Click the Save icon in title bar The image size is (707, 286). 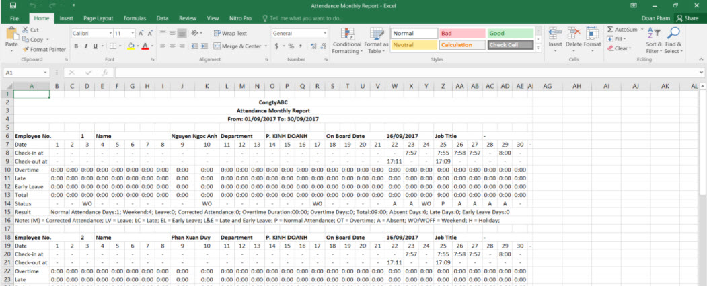(x=13, y=5)
